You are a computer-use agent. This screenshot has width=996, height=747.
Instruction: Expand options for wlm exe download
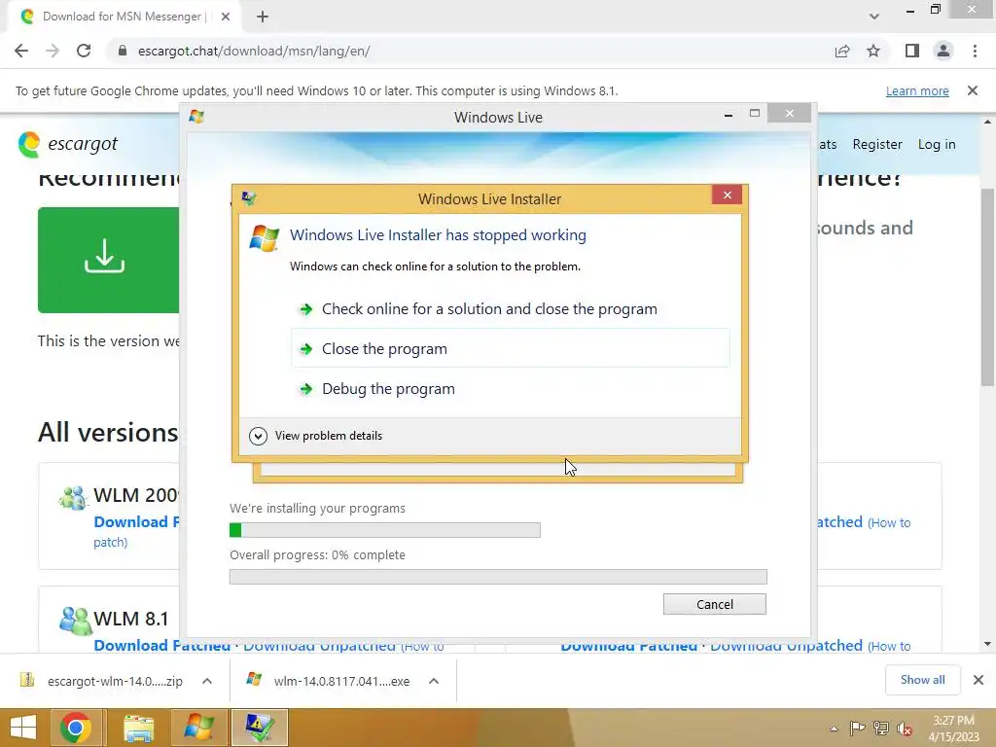tap(434, 681)
